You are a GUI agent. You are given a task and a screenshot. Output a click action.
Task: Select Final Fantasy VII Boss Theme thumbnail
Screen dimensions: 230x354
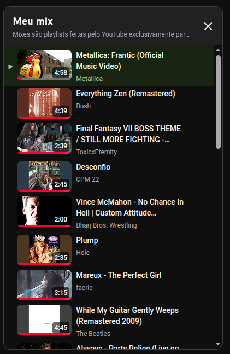44,138
